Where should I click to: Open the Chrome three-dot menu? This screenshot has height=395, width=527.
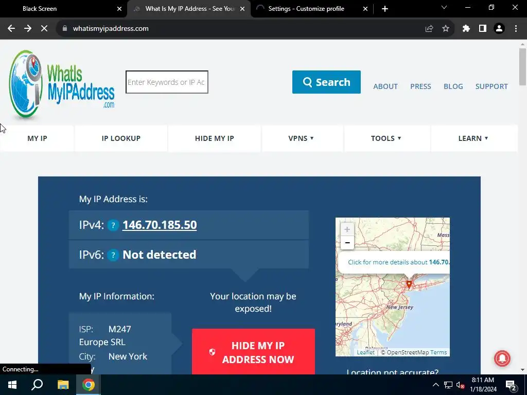click(x=516, y=29)
